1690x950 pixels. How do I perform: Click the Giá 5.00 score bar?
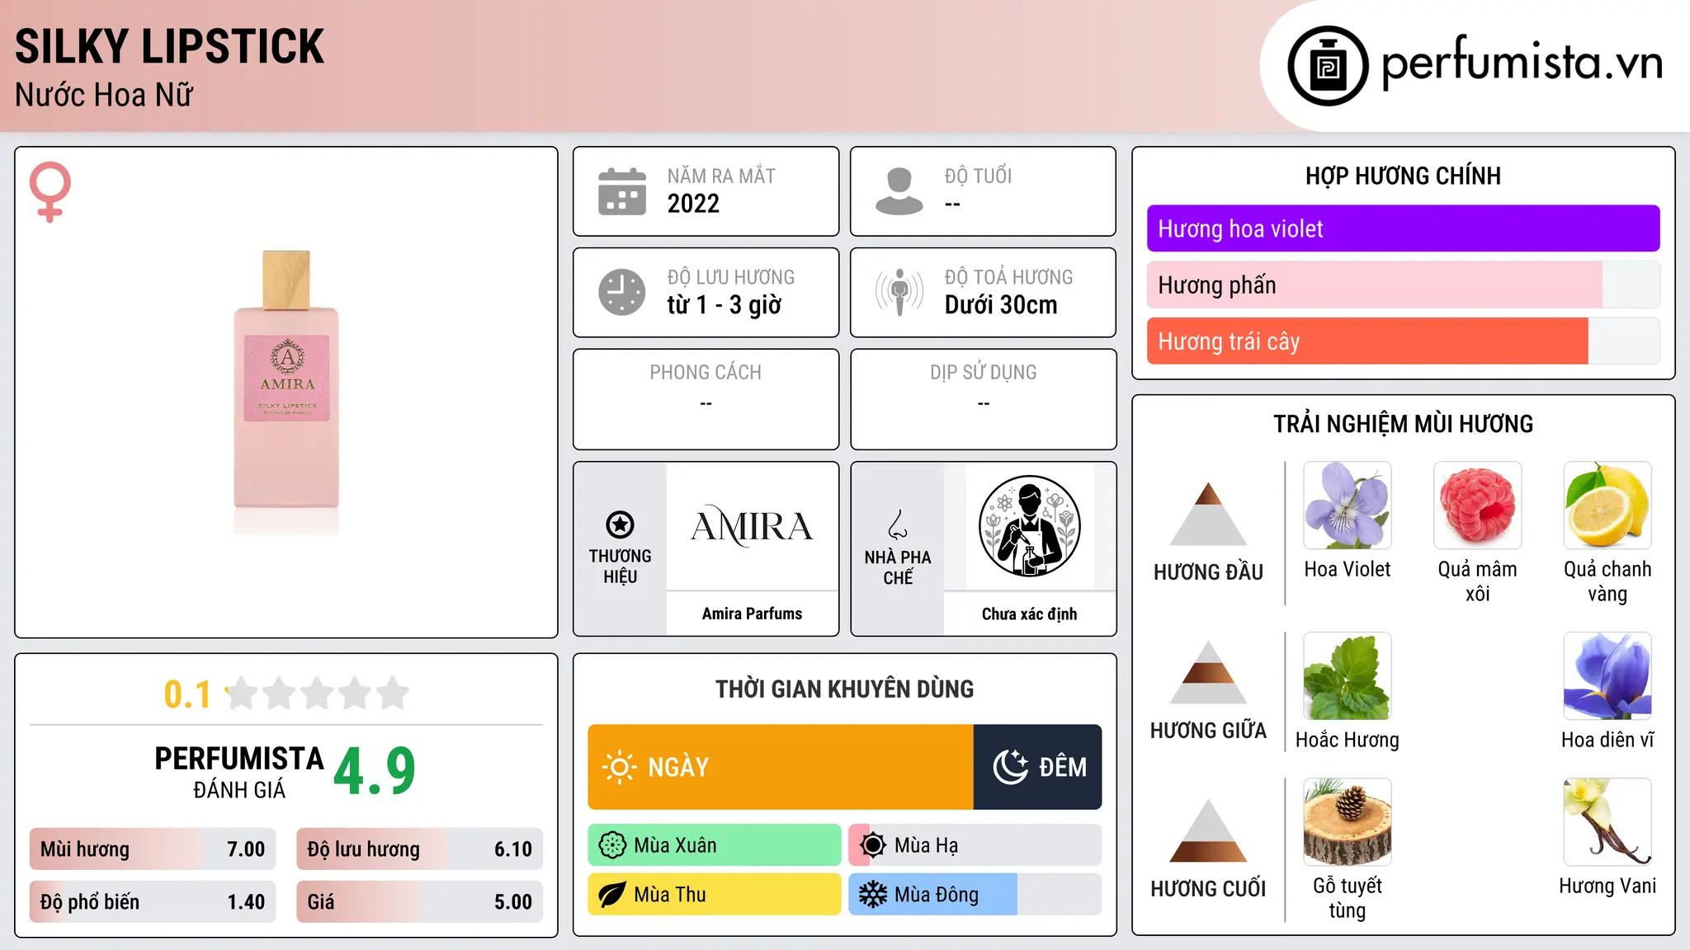[420, 902]
